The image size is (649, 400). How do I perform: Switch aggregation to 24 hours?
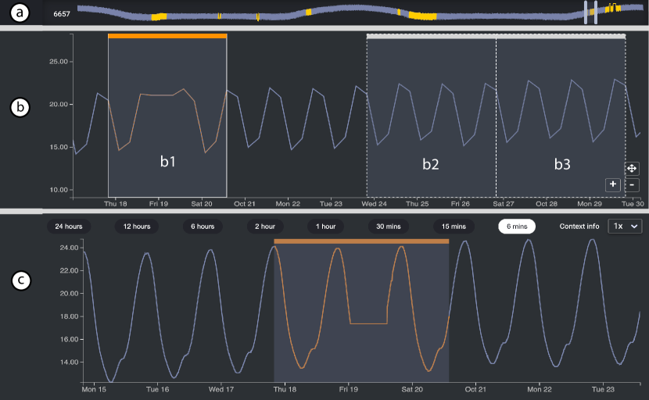pos(69,226)
